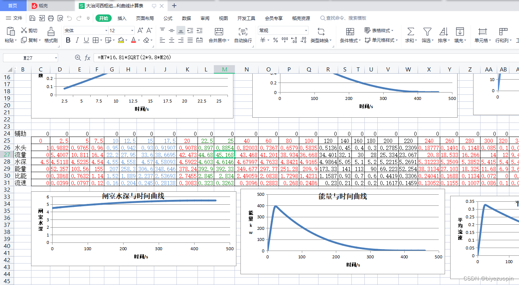Viewport: 519px width, 285px height.
Task: Click the AutoSum (求和) icon
Action: click(411, 31)
